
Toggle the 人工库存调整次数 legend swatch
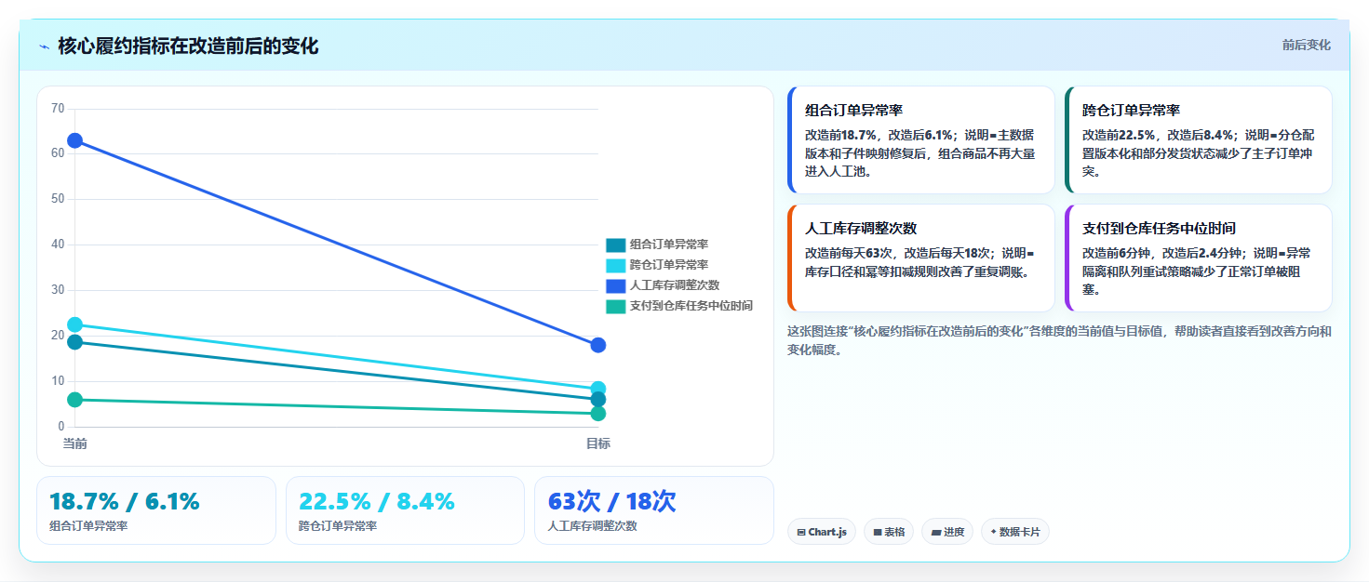[616, 286]
